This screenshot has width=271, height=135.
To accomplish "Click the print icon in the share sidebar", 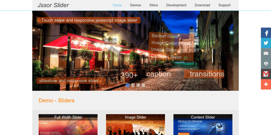I will click(x=266, y=64).
